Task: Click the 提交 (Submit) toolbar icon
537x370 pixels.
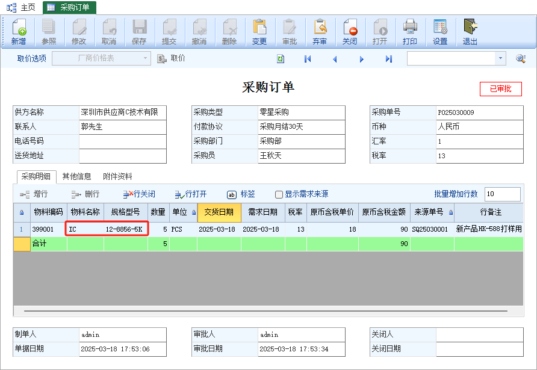Action: pyautogui.click(x=169, y=31)
